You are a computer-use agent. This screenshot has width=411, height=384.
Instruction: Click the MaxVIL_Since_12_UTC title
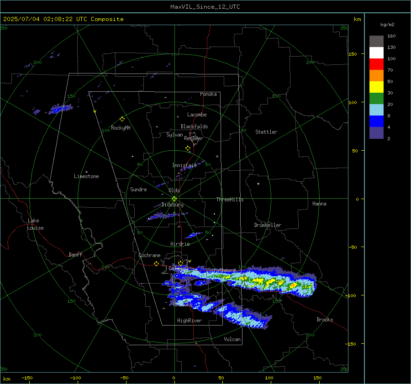[205, 7]
